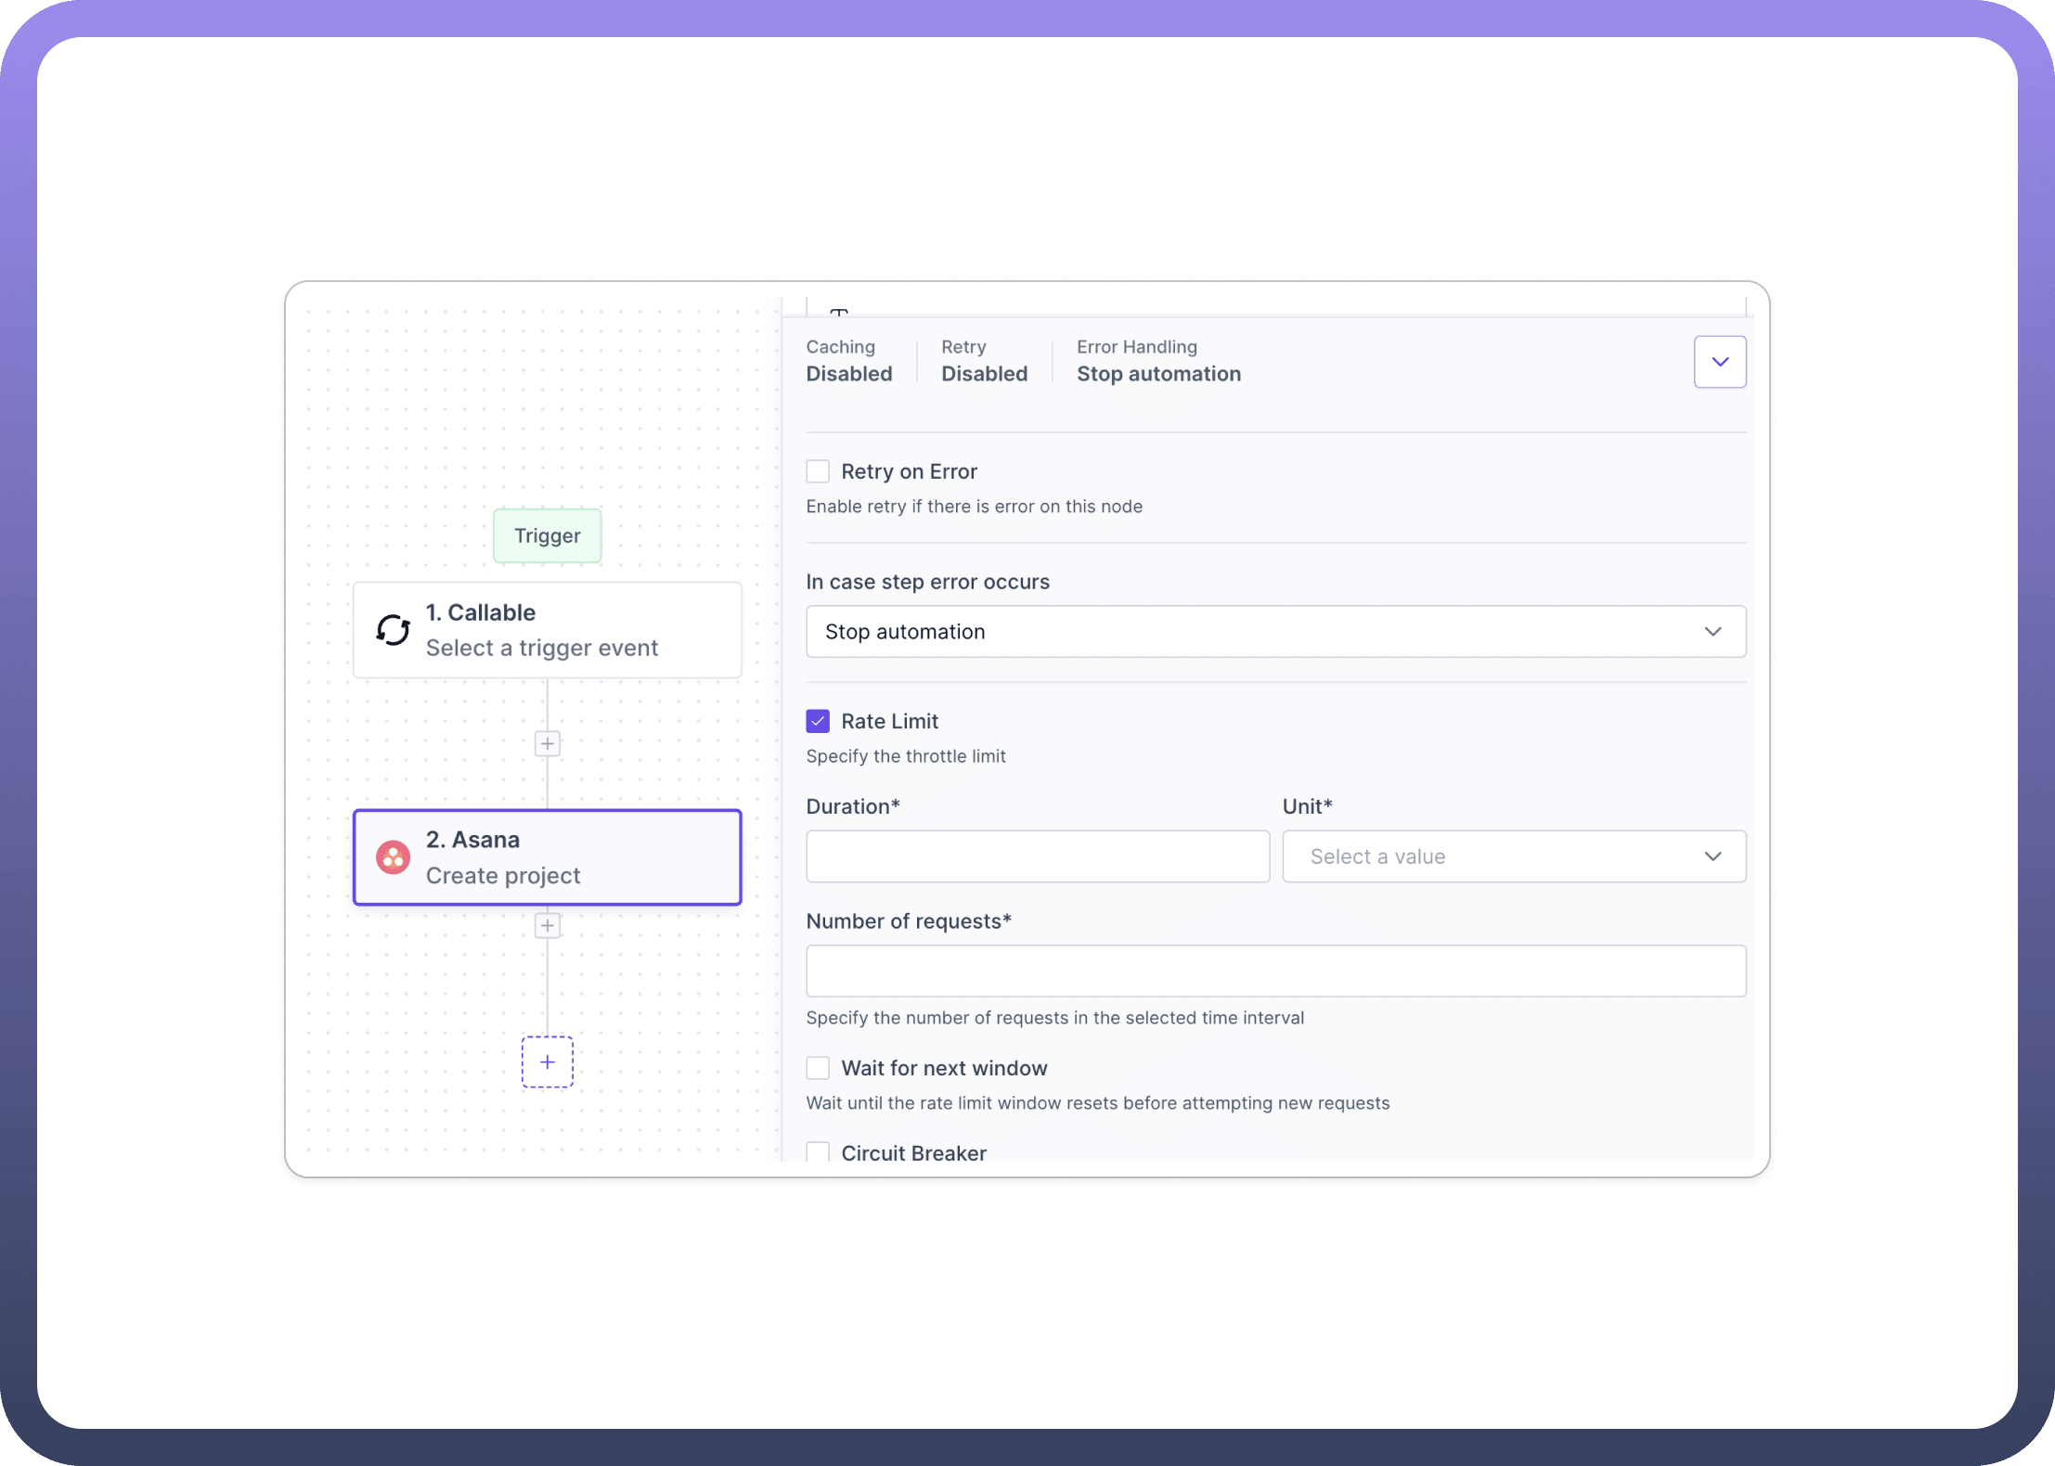The width and height of the screenshot is (2055, 1466).
Task: Open the Unit select dropdown
Action: point(1513,856)
